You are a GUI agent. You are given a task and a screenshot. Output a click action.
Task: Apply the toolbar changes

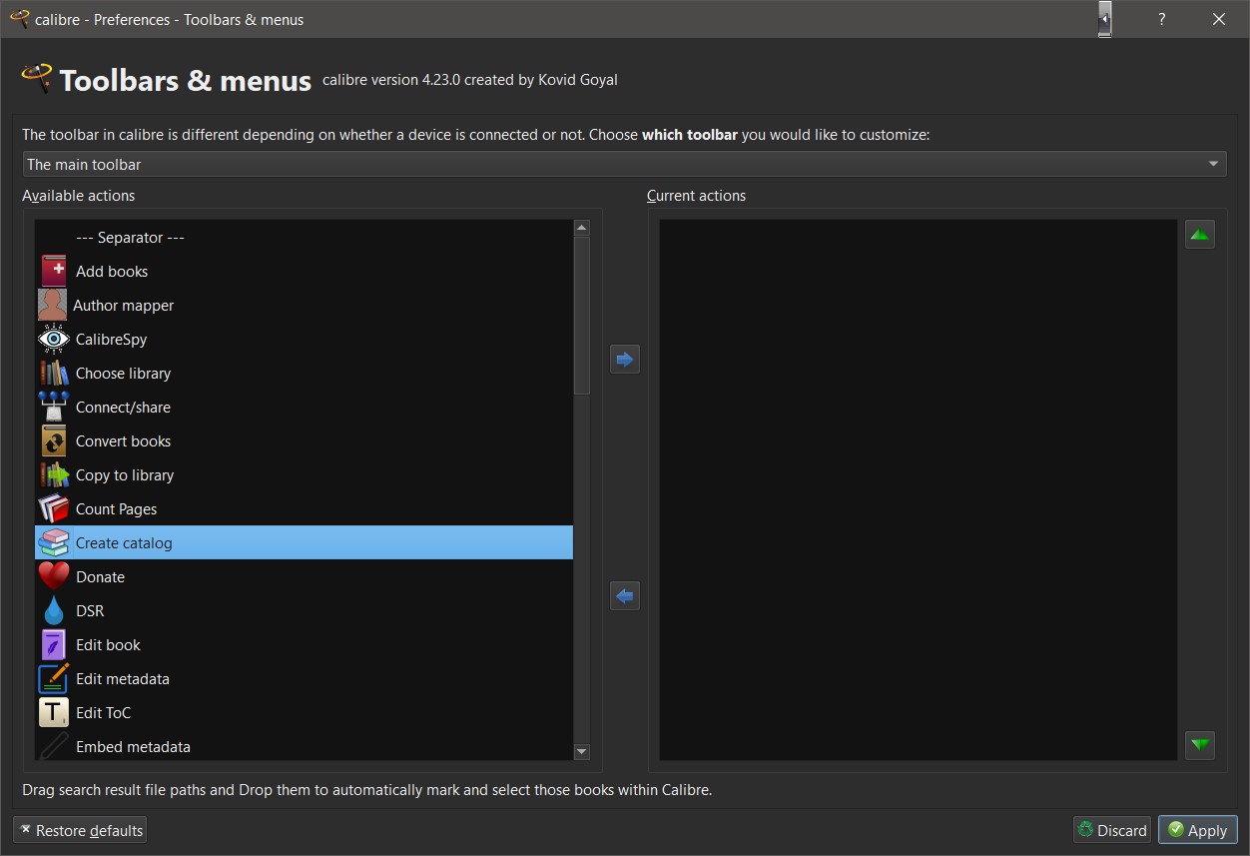[1198, 830]
